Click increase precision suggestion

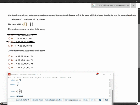(71, 100)
